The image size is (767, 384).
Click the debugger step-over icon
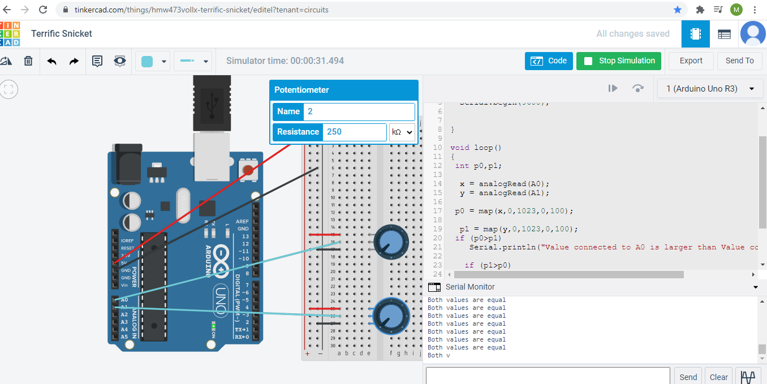[638, 88]
